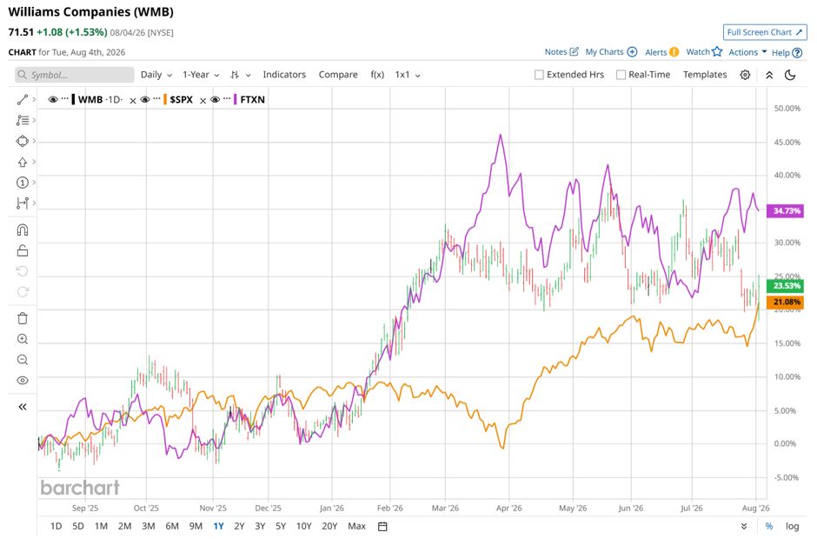Select the 1D time range
Viewport: 817px width, 539px height.
56,527
